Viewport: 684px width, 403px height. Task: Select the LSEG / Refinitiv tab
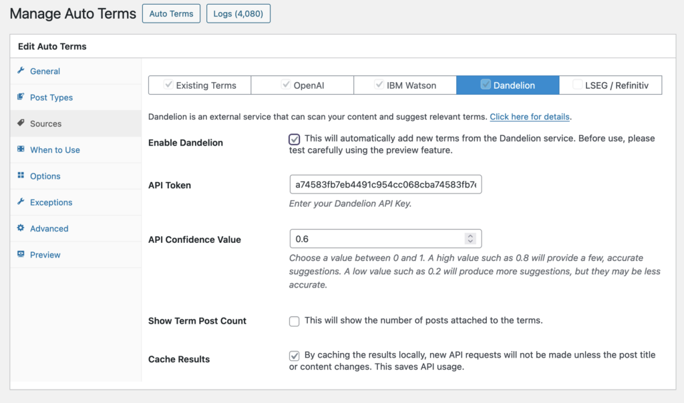click(x=610, y=85)
